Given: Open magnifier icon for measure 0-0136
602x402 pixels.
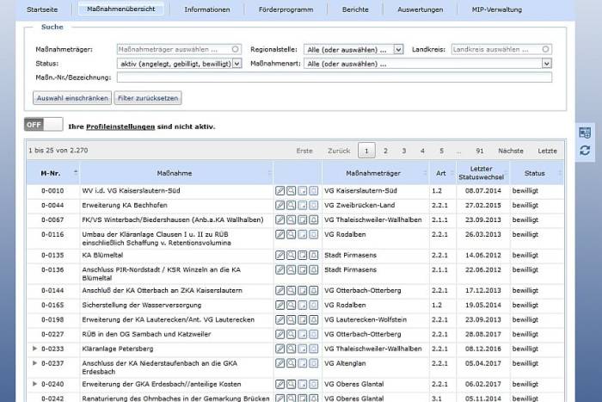Looking at the screenshot, I should (291, 269).
